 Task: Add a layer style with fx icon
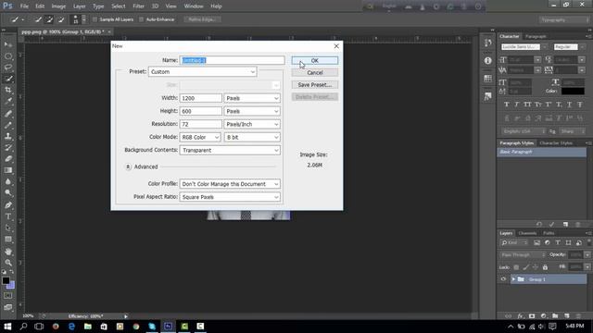pyautogui.click(x=521, y=316)
